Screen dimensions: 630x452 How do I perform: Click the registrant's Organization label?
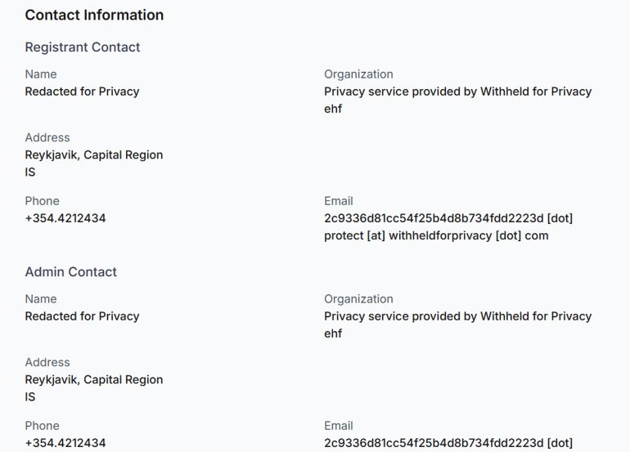point(358,74)
